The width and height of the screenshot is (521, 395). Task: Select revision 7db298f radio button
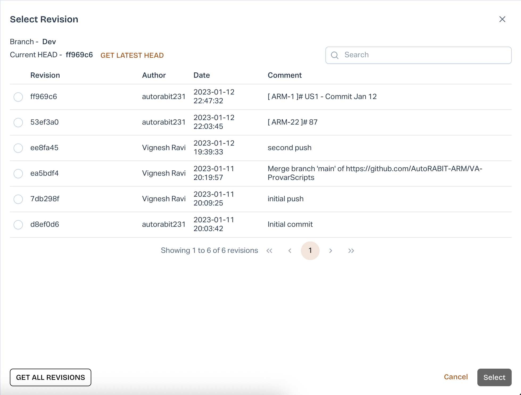pyautogui.click(x=18, y=199)
